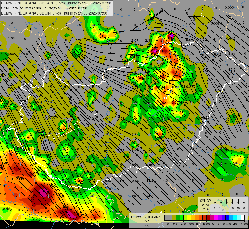Click the map value '14.3'
249x229 pixels.
point(164,181)
